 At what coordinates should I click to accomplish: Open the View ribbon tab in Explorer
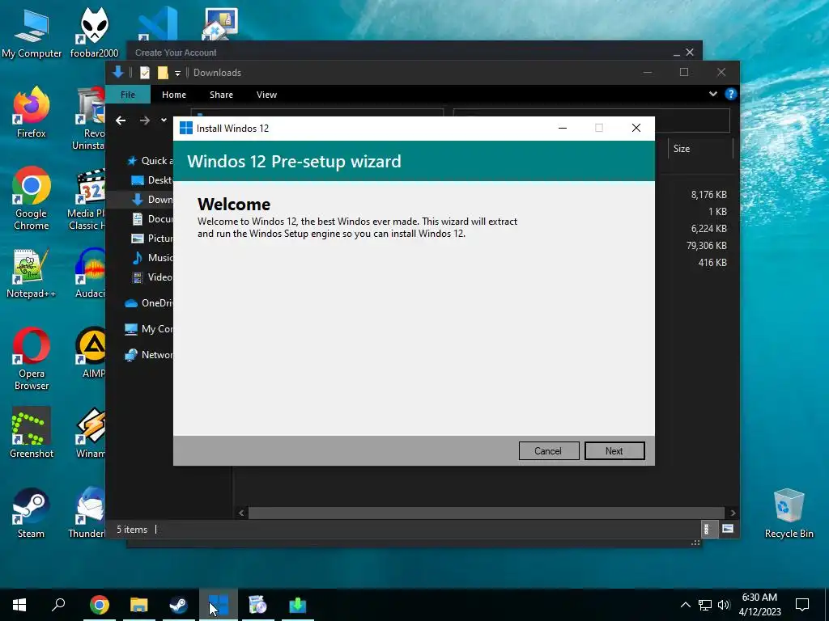[266, 95]
